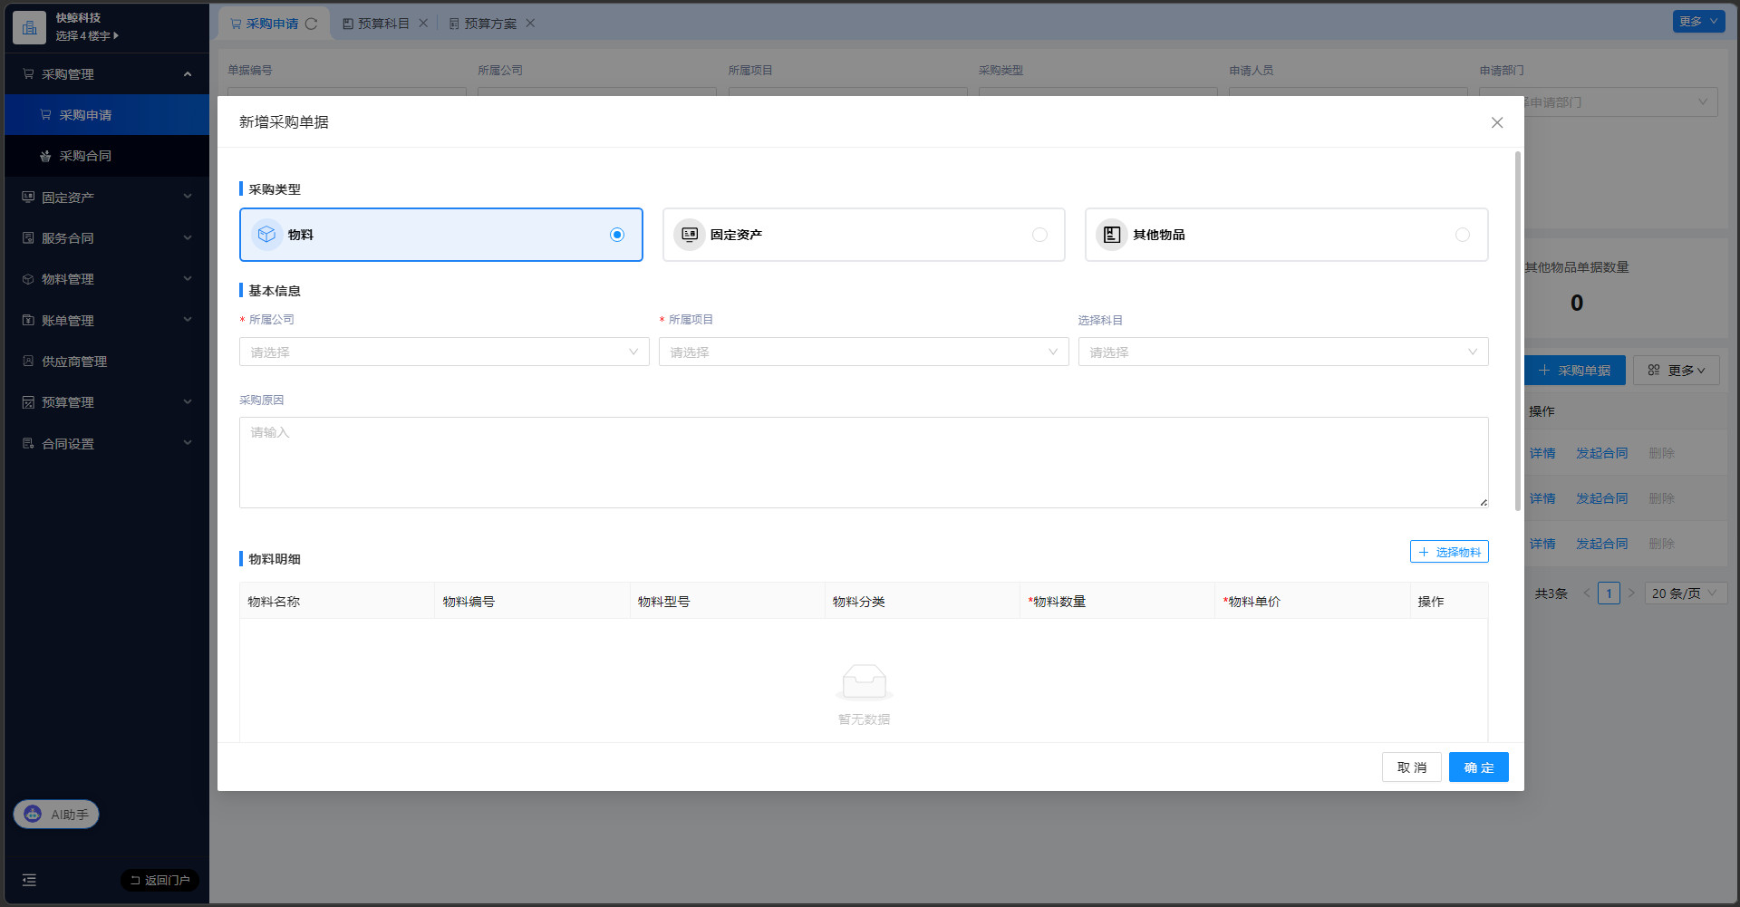The width and height of the screenshot is (1740, 907).
Task: Click the 物料 cube icon in purchase type
Action: [266, 235]
